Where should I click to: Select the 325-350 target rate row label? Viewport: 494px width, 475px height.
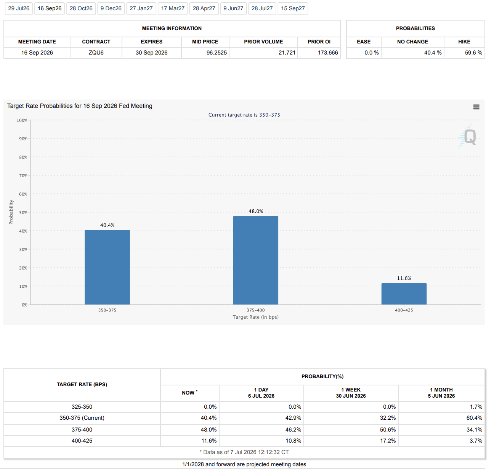coord(82,407)
